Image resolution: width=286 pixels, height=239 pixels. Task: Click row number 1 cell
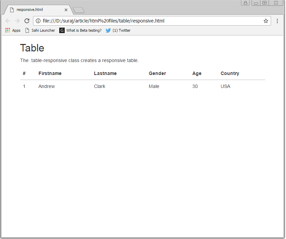24,86
